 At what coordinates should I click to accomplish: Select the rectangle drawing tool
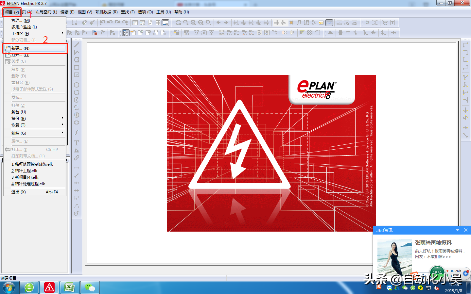(x=77, y=67)
